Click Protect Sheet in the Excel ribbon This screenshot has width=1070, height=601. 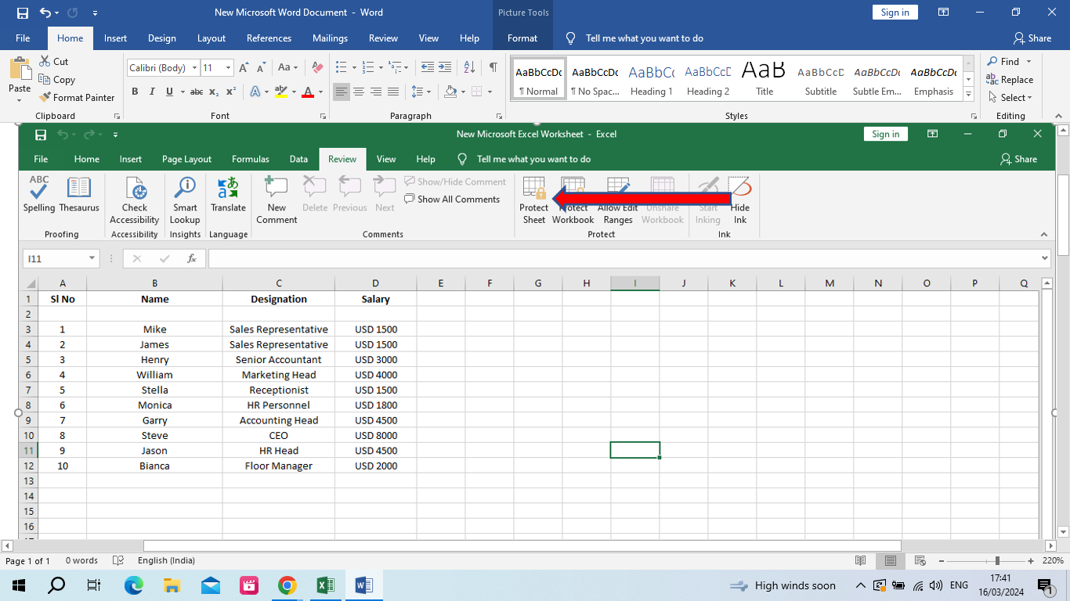click(534, 200)
